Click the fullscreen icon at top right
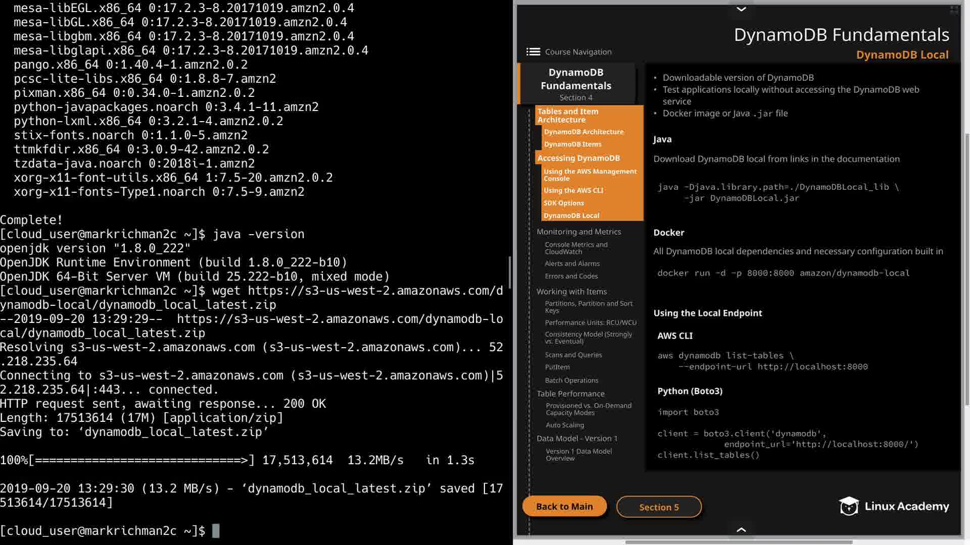The height and width of the screenshot is (545, 970). click(x=954, y=10)
